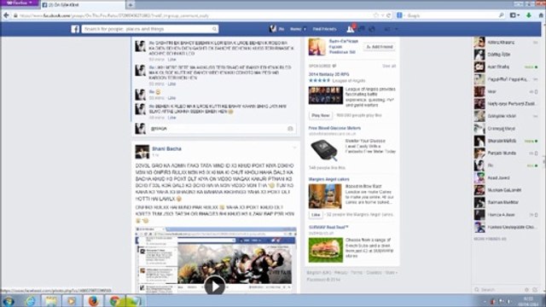546x307 pixels.
Task: Open own profile from top bar avatar
Action: (273, 29)
